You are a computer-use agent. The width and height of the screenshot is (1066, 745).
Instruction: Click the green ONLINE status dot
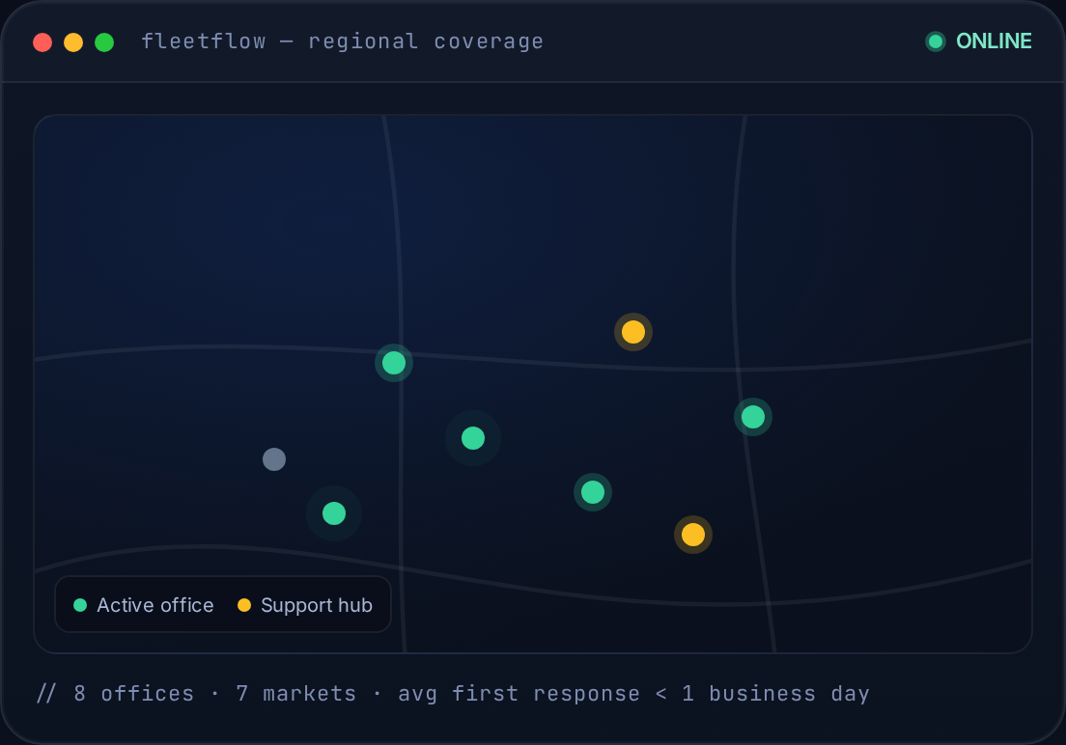coord(936,41)
